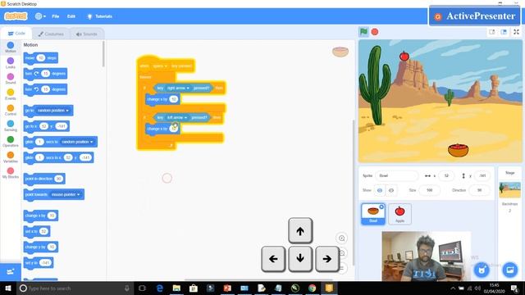This screenshot has height=295, width=525.
Task: Switch to the Sounds tab
Action: click(x=87, y=34)
